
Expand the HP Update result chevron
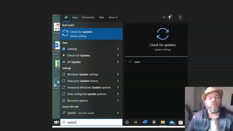[118, 62]
